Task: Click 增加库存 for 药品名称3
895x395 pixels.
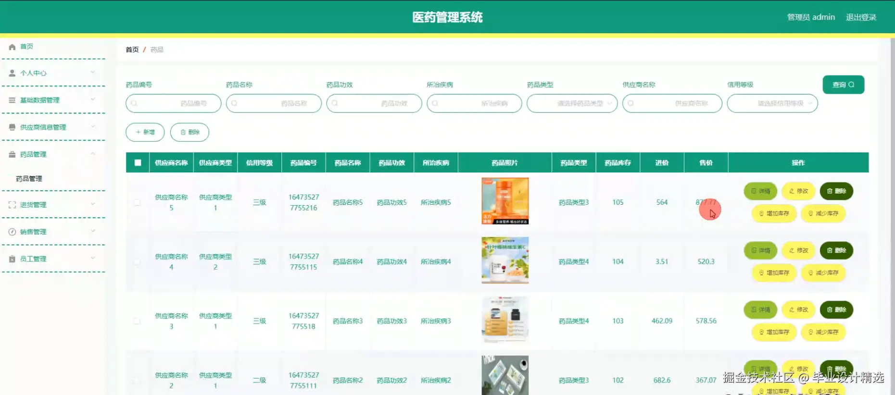Action: 774,332
